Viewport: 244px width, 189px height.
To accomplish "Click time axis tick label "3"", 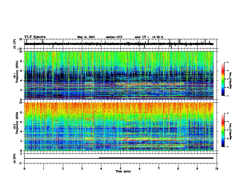I will 82,169.
